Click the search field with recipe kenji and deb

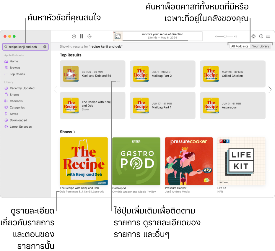click(x=25, y=47)
